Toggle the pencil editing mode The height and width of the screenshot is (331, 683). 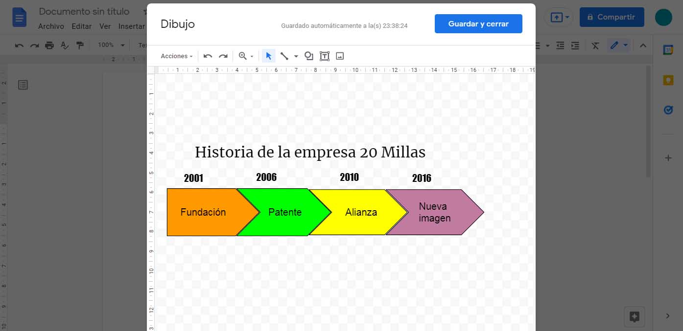point(615,45)
